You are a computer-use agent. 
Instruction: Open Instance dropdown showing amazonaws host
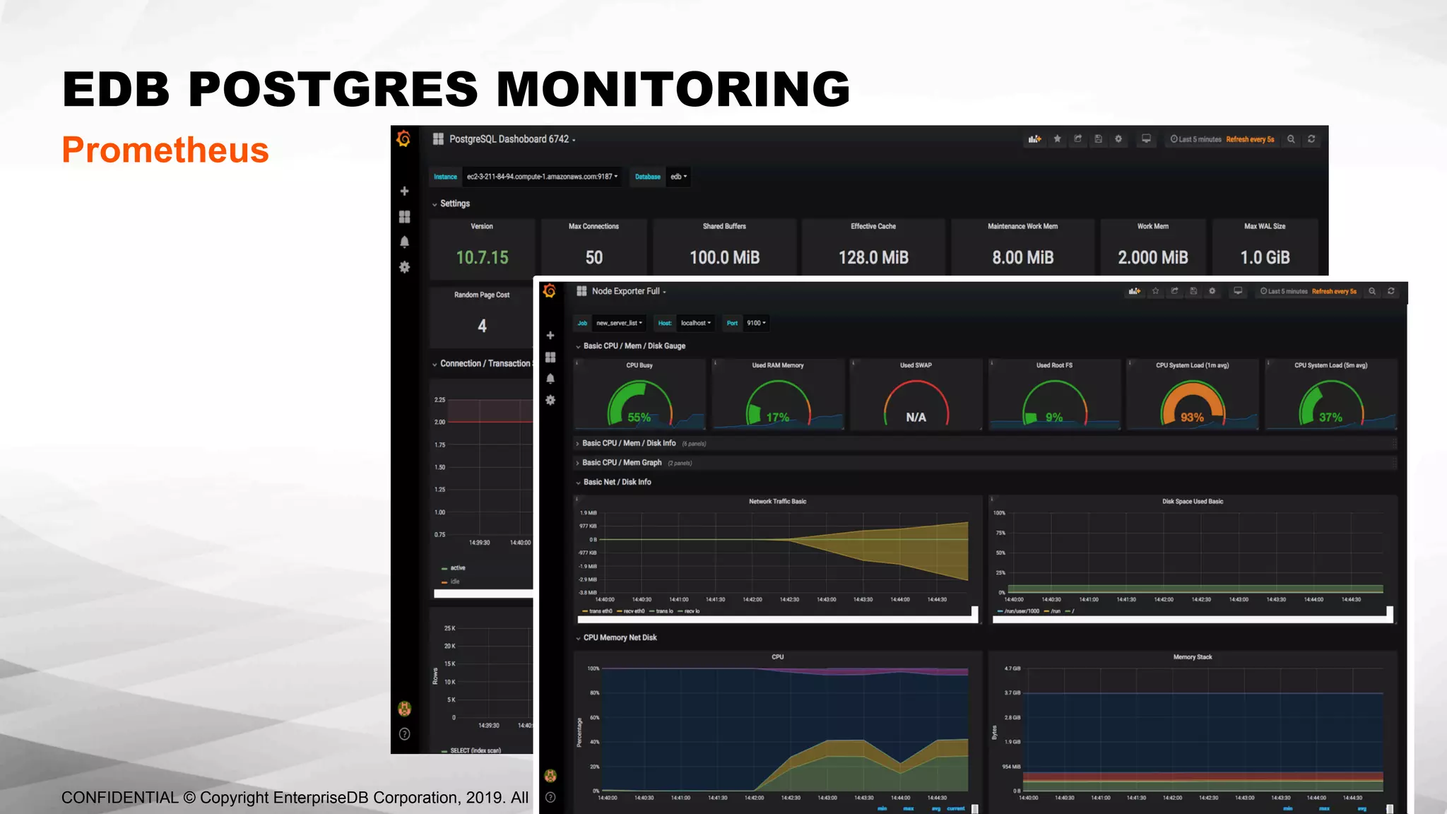[542, 177]
